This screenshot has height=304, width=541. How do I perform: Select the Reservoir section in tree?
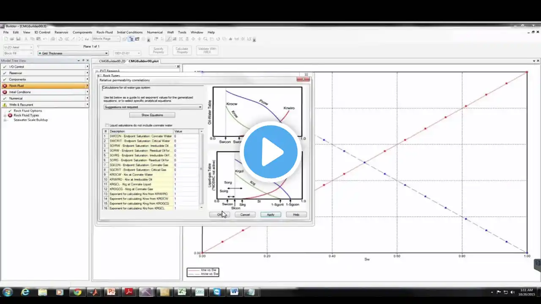point(44,73)
